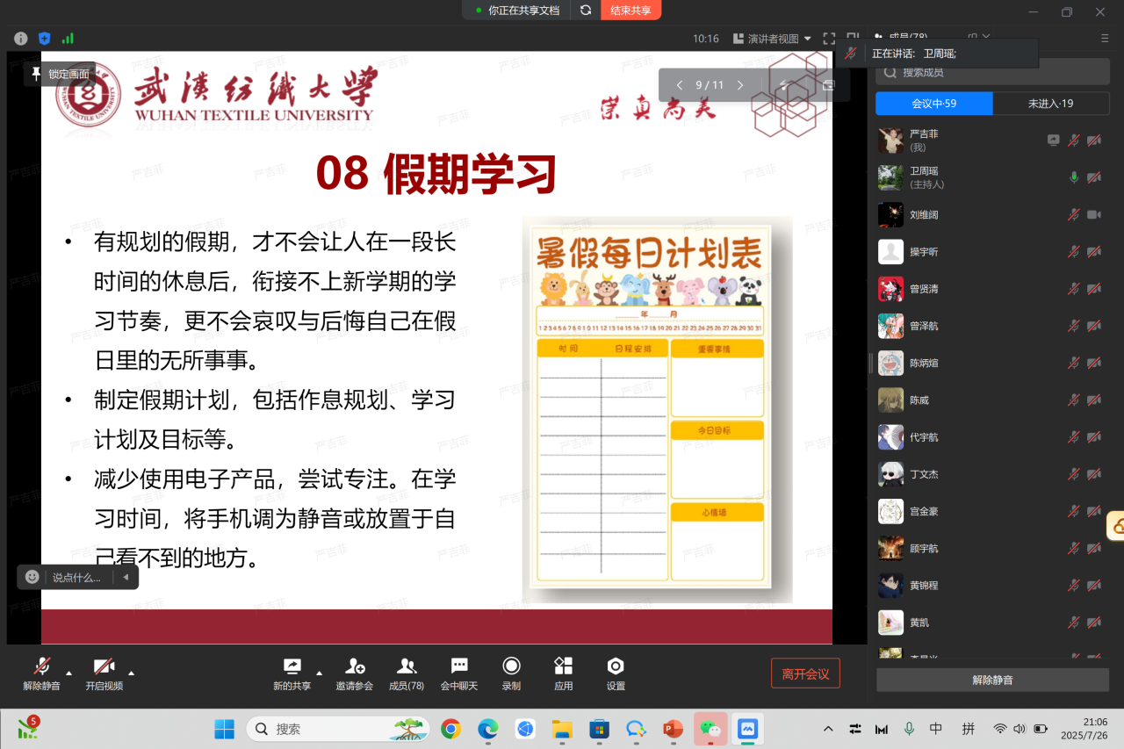Screen dimensions: 1124x749
Task: Click the 成员(78) members icon
Action: [x=407, y=667]
